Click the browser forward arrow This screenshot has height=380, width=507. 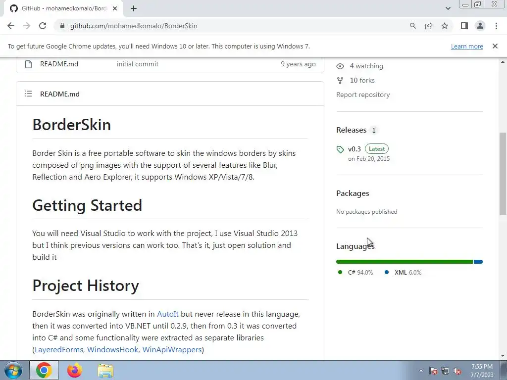[27, 26]
